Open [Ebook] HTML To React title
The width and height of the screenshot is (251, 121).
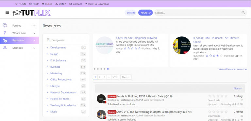click(216, 40)
